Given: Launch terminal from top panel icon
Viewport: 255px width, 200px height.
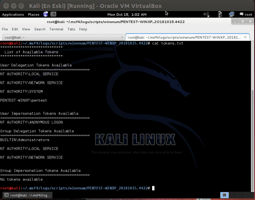Looking at the screenshot, I should (x=53, y=14).
